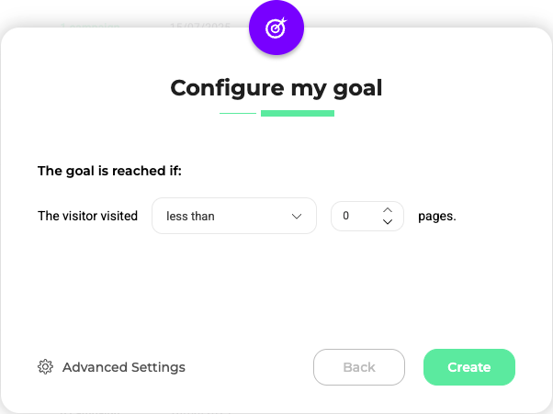Click the "0" value in the number field
The image size is (553, 414).
[346, 217]
